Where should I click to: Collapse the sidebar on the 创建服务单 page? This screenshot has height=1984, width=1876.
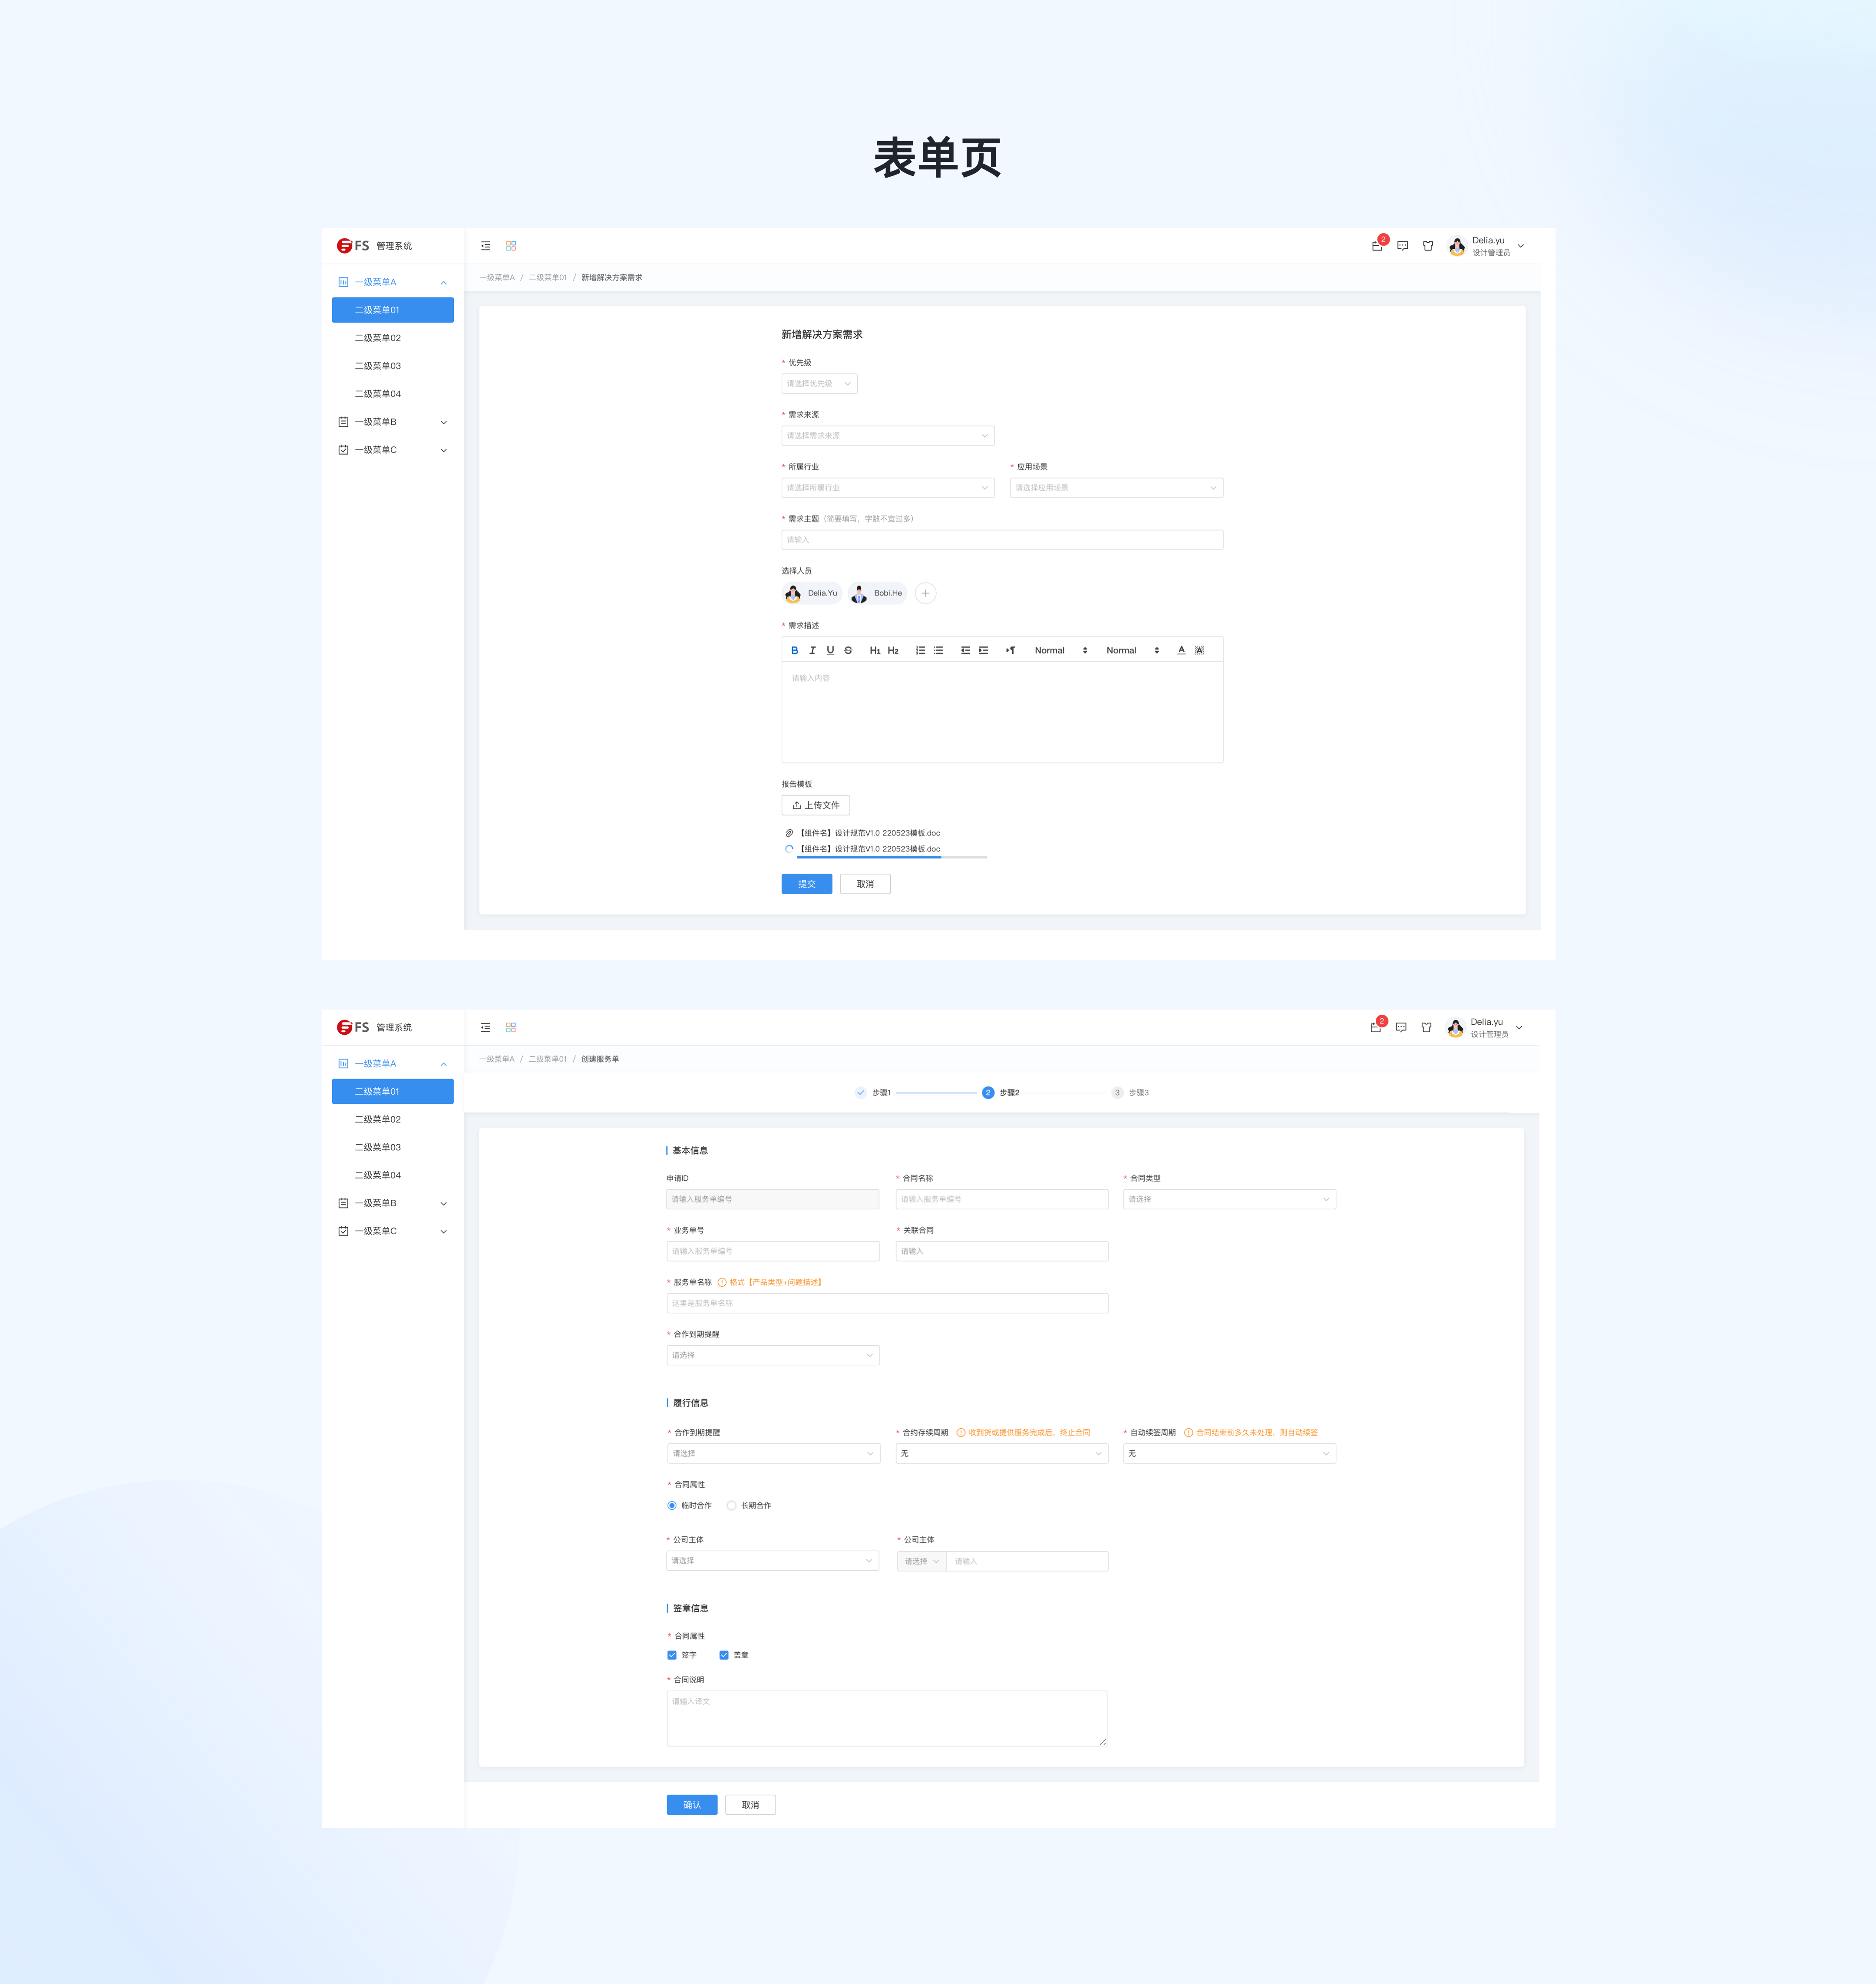[485, 1027]
